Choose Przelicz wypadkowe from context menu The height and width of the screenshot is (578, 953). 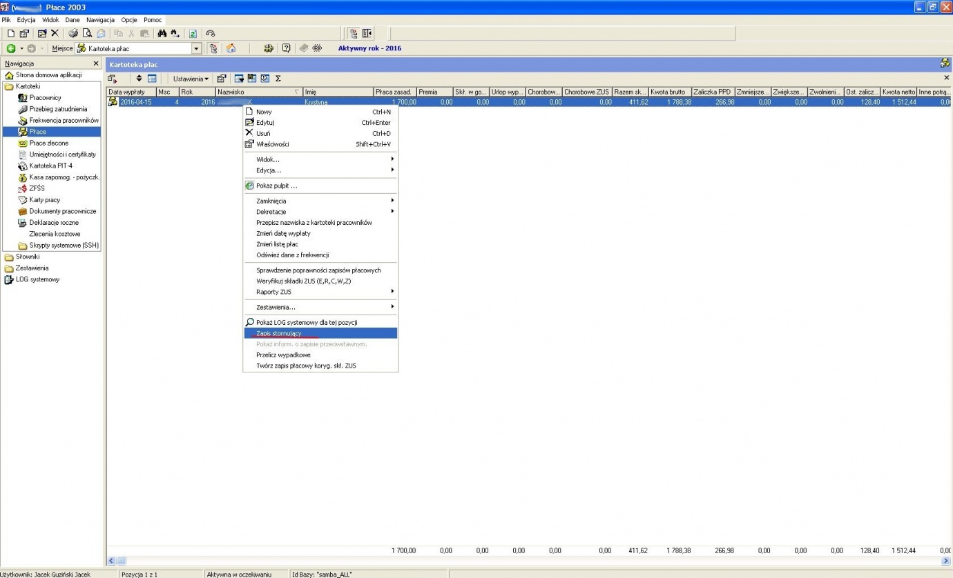(283, 355)
